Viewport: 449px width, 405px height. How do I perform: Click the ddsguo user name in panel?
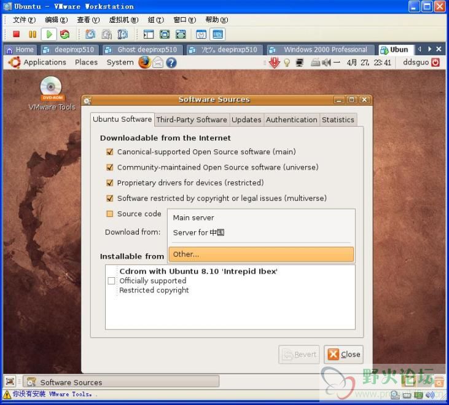(416, 62)
